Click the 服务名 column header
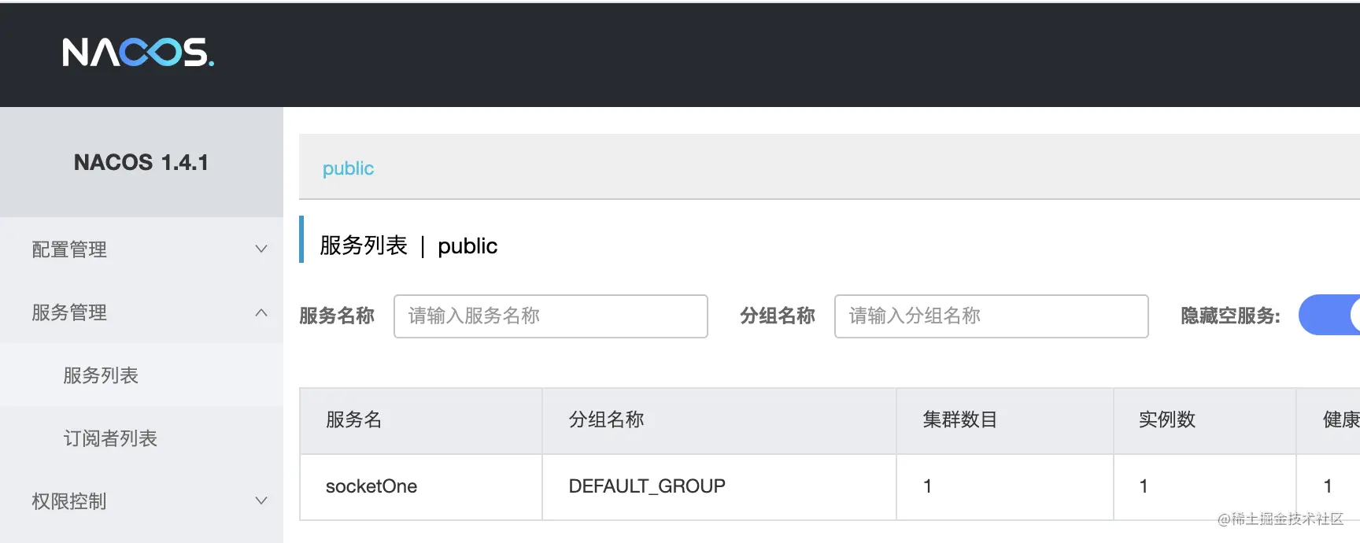 coord(354,419)
